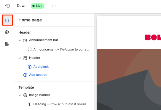Collapse the Header section chevron
The height and width of the screenshot is (110, 161).
pyautogui.click(x=20, y=58)
